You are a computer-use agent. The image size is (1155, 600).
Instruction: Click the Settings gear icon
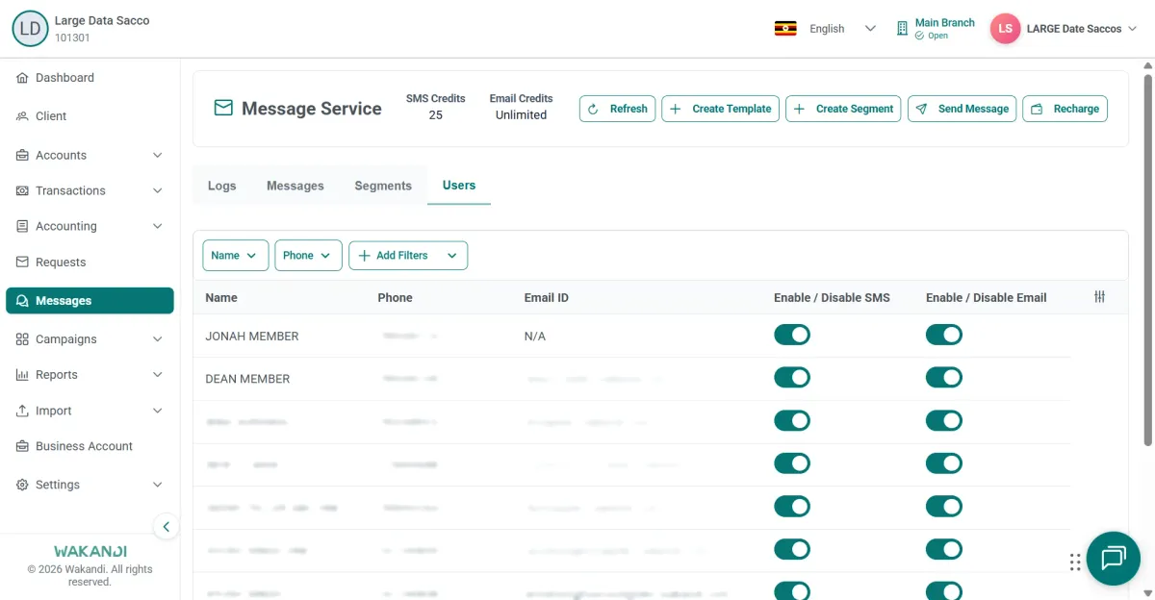[x=22, y=485]
